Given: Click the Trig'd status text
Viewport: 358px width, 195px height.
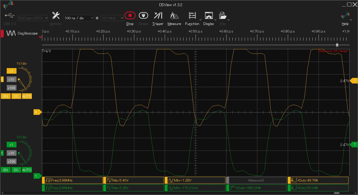Looking at the screenshot, I should coord(46,51).
